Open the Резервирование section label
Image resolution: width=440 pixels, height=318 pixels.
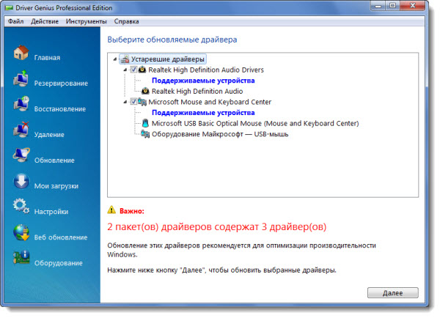point(61,84)
